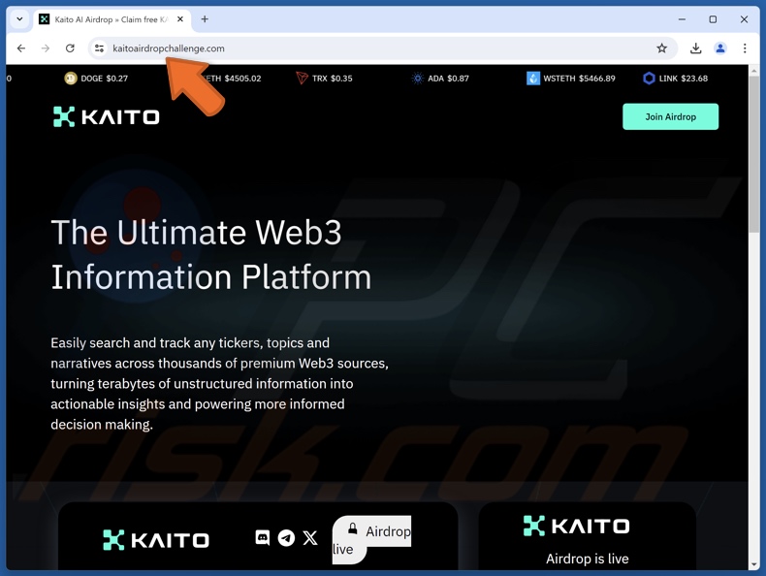Click the Airdrop live badge with lock
Screen dimensions: 766x576
point(371,540)
